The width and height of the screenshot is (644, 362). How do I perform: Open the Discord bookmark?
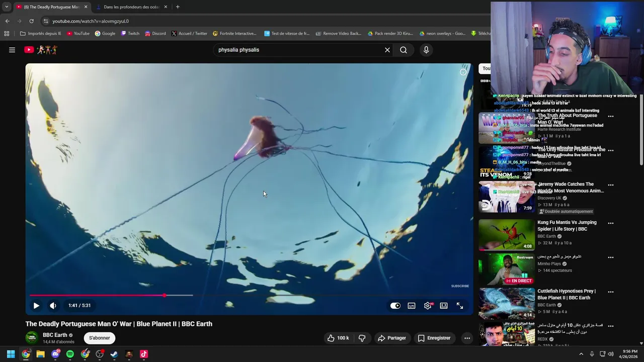(x=155, y=34)
